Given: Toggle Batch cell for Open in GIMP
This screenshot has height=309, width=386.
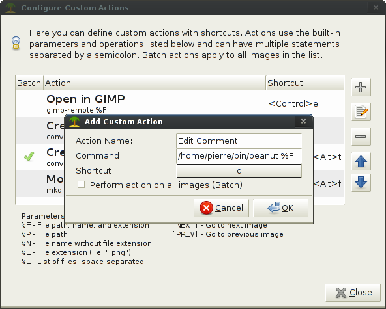Looking at the screenshot, I should coord(29,103).
